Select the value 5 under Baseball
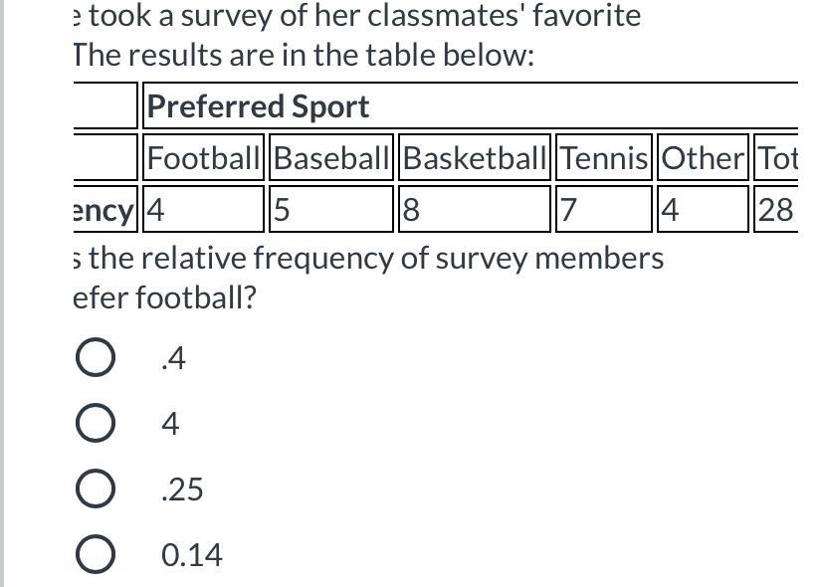 [x=332, y=210]
